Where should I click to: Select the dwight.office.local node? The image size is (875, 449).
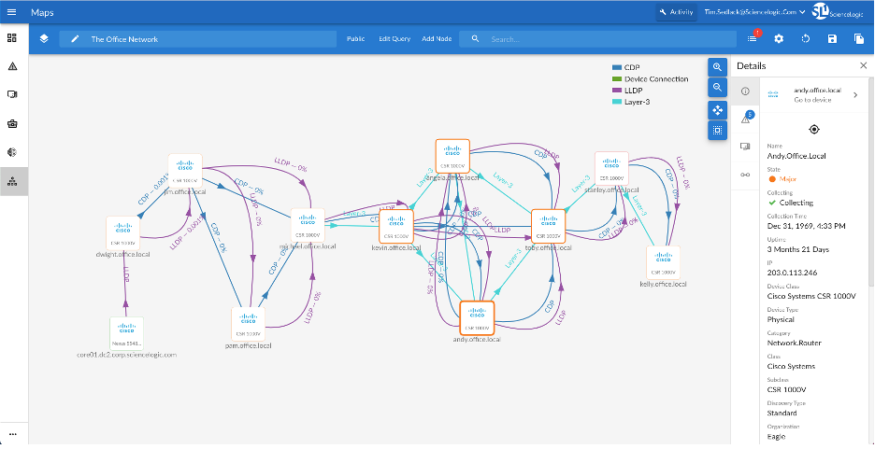[x=122, y=233]
